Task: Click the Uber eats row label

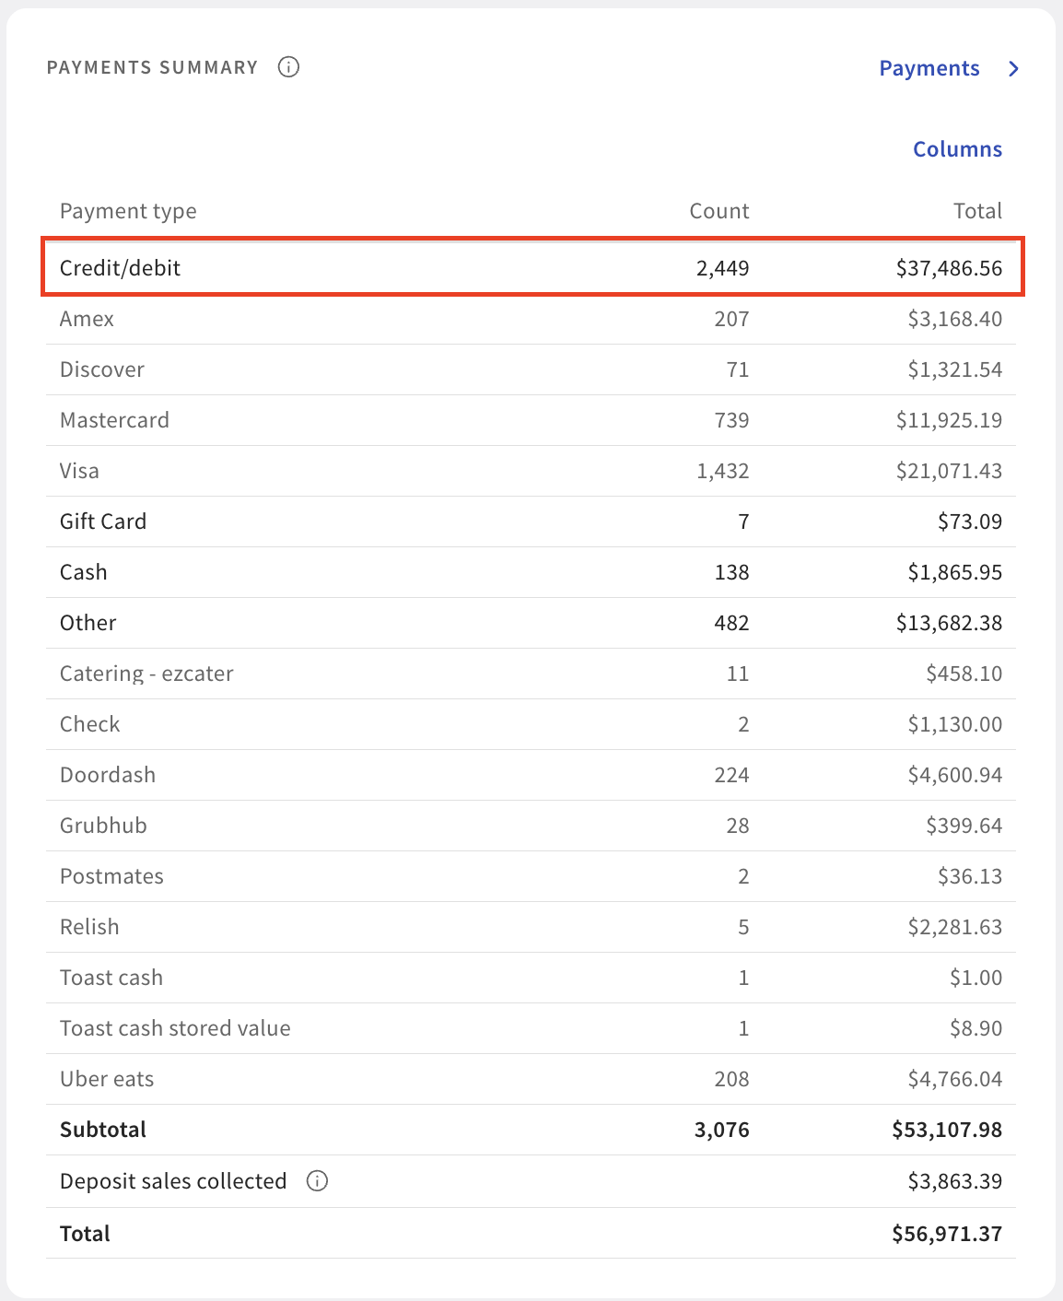Action: [x=107, y=1079]
